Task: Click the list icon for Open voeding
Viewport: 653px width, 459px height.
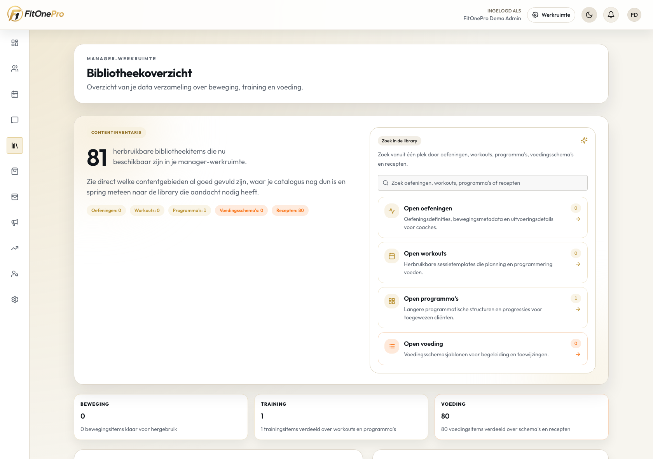Action: pyautogui.click(x=392, y=346)
